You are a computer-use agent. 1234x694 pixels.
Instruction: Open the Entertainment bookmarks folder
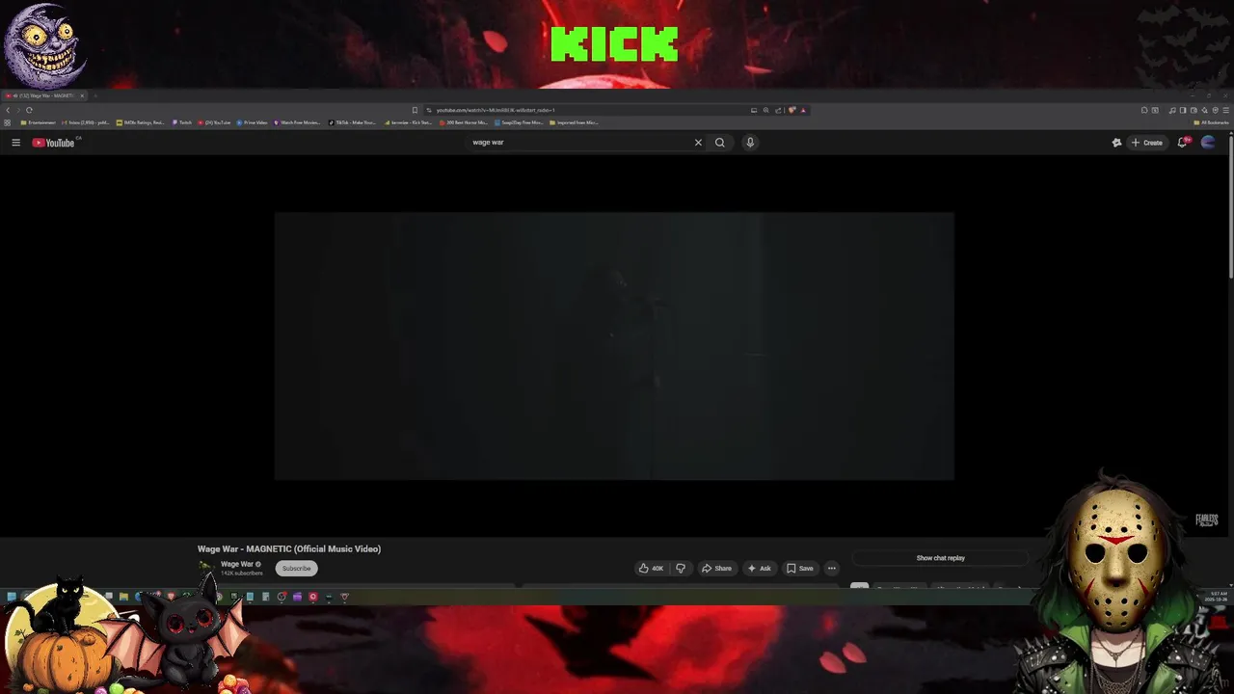[x=38, y=122]
